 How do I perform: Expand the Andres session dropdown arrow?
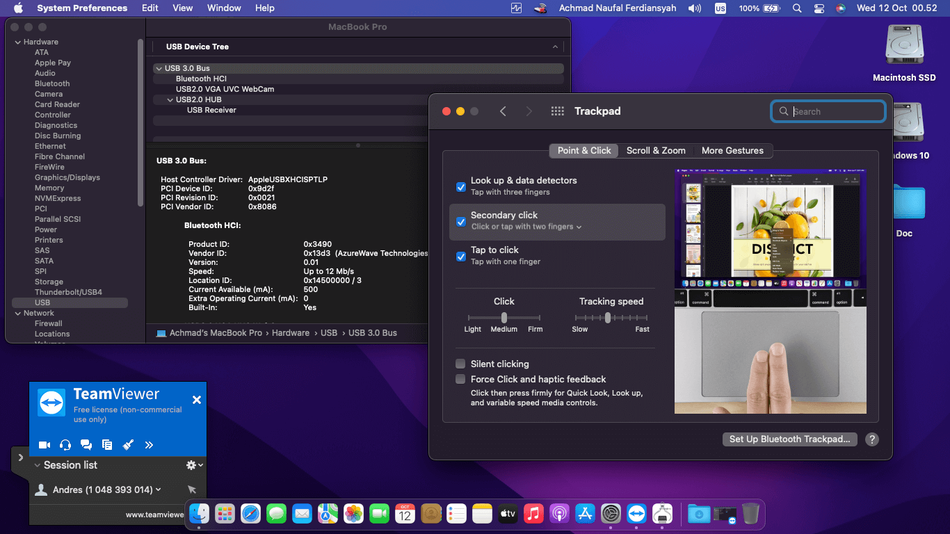(159, 489)
